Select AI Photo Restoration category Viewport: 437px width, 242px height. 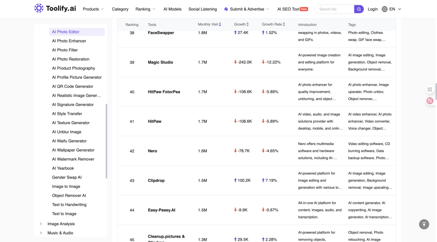coord(70,59)
